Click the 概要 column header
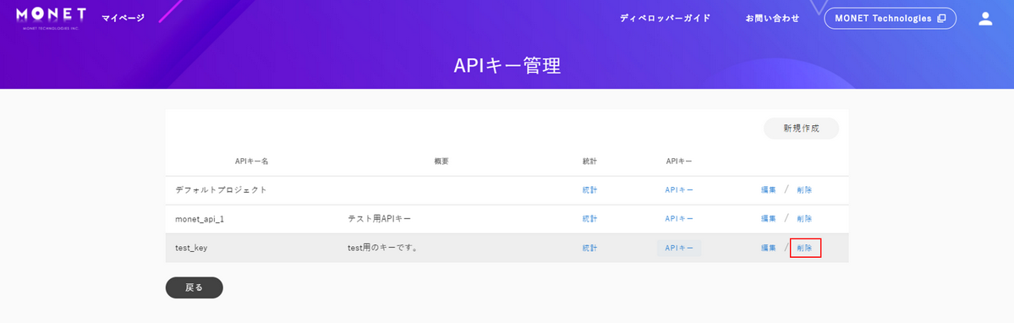The height and width of the screenshot is (323, 1014). click(x=441, y=161)
